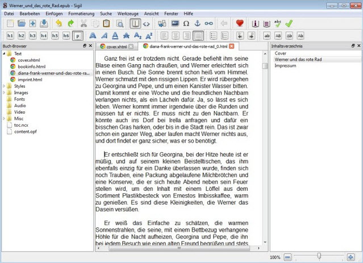Viewport: 363px width, 263px height.
Task: Apply superscript formatting
Action: [x=149, y=36]
